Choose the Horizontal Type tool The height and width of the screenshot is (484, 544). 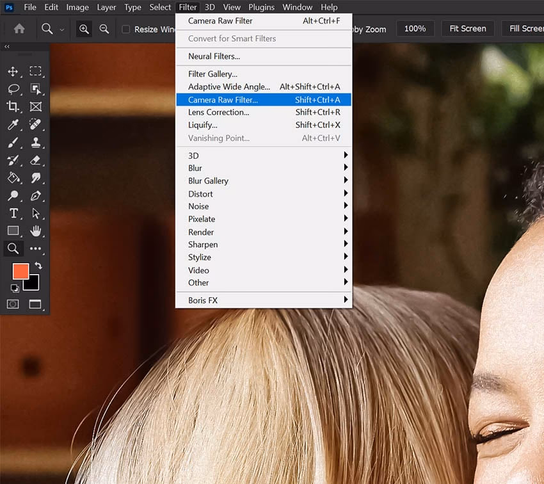coord(13,213)
